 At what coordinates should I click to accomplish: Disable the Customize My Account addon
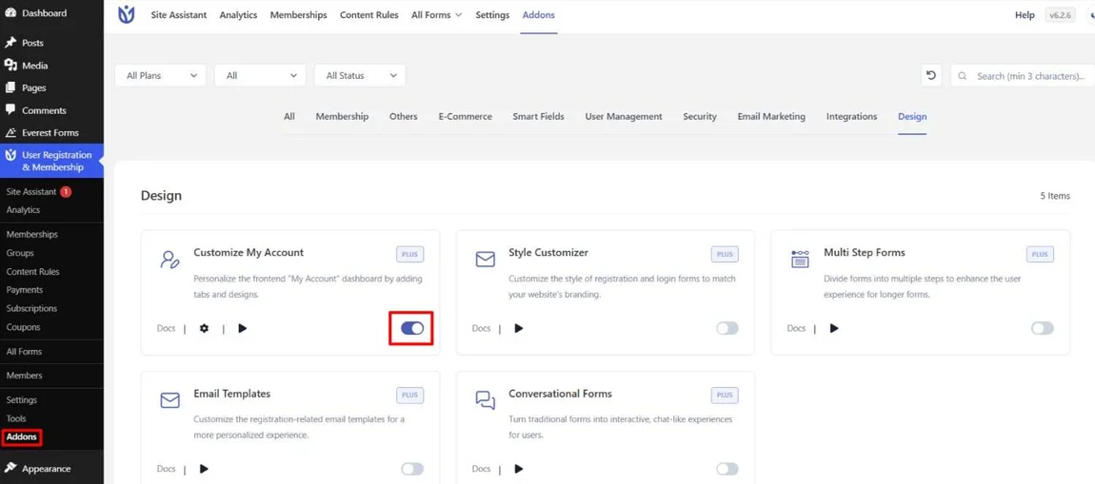pos(412,328)
